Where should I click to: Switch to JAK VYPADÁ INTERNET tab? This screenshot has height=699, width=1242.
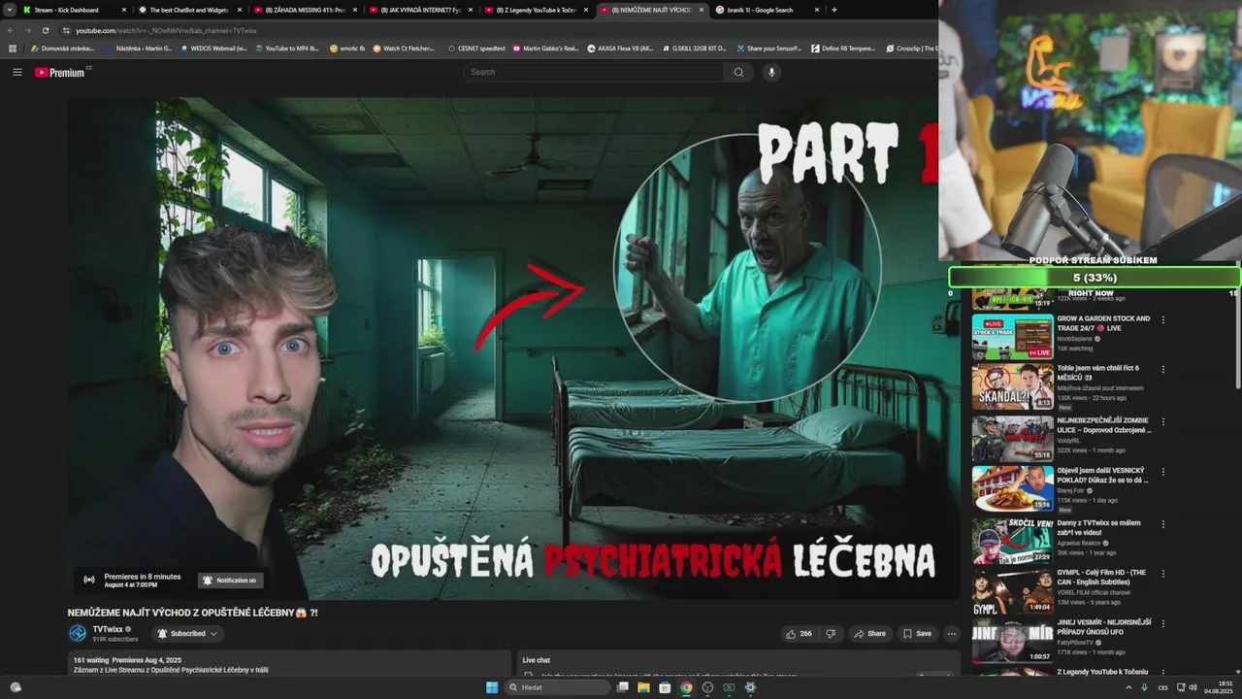pyautogui.click(x=420, y=10)
